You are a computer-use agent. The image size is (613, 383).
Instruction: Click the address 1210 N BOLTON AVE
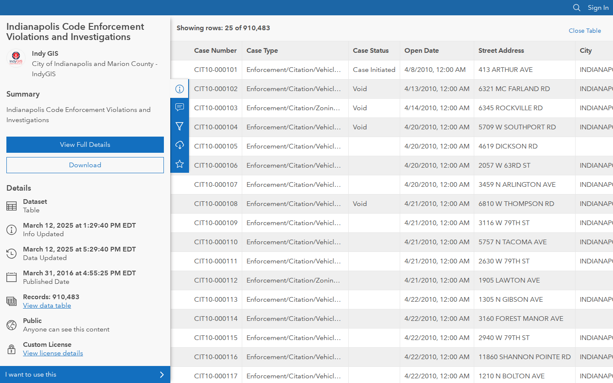click(x=512, y=376)
